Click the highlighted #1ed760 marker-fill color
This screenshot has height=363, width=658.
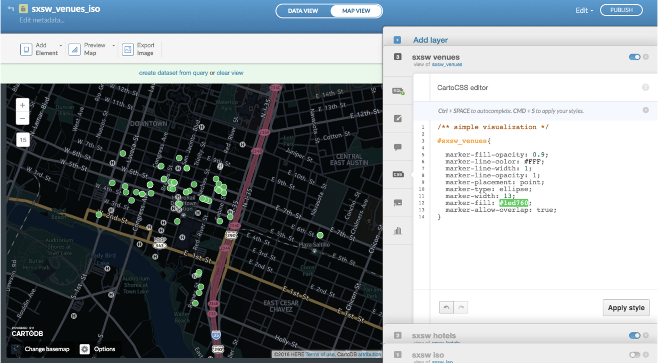click(x=513, y=203)
